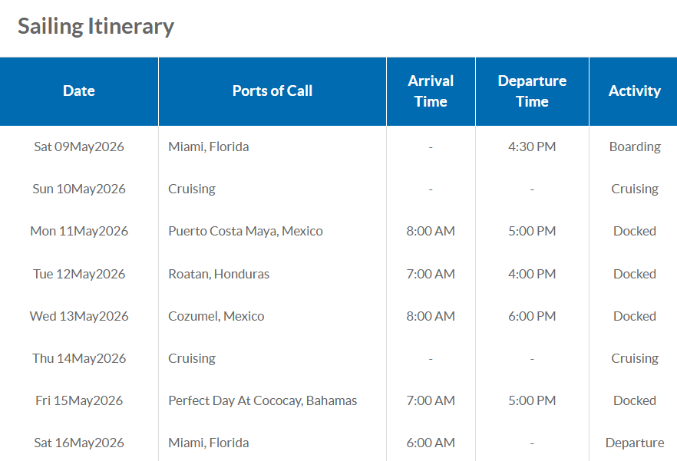The width and height of the screenshot is (677, 461).
Task: Select the Thu 14May2026 date cell
Action: pyautogui.click(x=79, y=358)
